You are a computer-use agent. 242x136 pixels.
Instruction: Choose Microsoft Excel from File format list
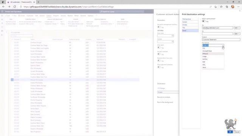tap(213, 51)
